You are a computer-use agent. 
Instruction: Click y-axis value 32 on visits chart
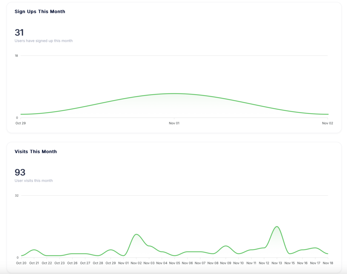(x=17, y=195)
